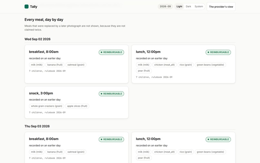Click the Wed Sep 02 2026 date heading
260x163 pixels.
click(37, 39)
